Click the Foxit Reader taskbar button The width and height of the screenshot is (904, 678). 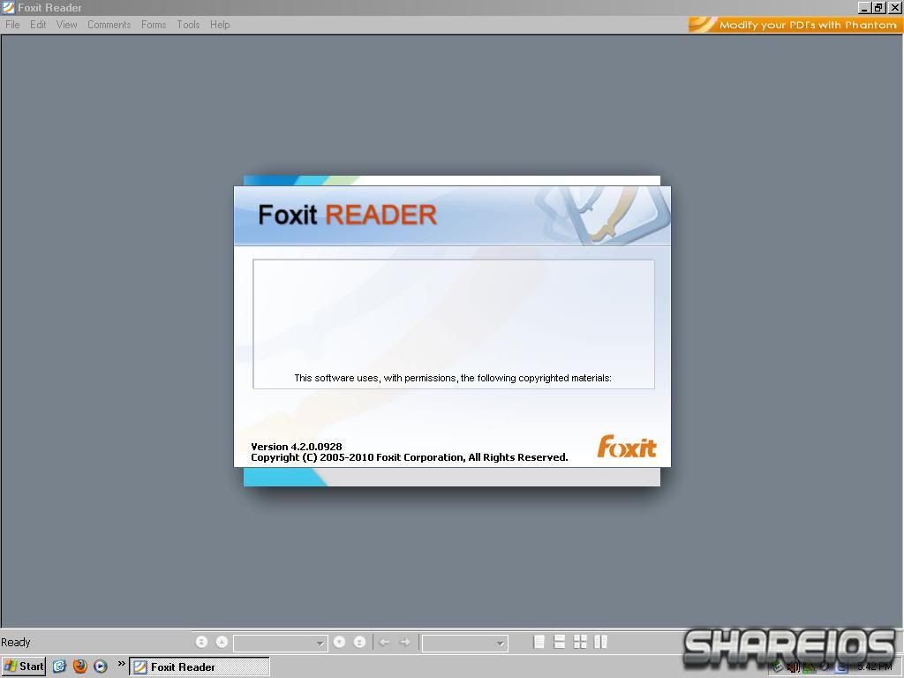[200, 667]
